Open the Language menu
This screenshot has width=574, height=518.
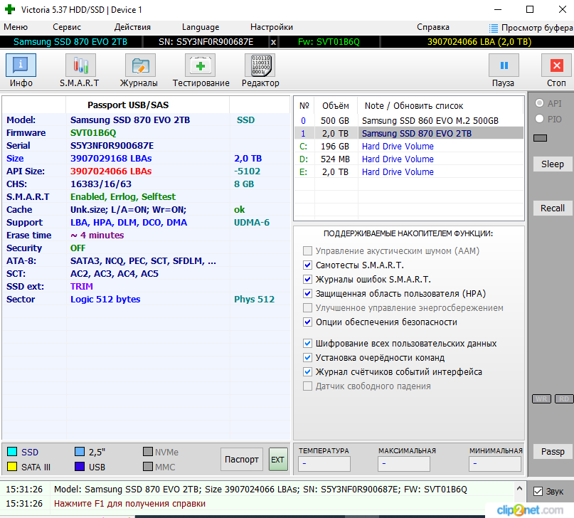tap(201, 27)
